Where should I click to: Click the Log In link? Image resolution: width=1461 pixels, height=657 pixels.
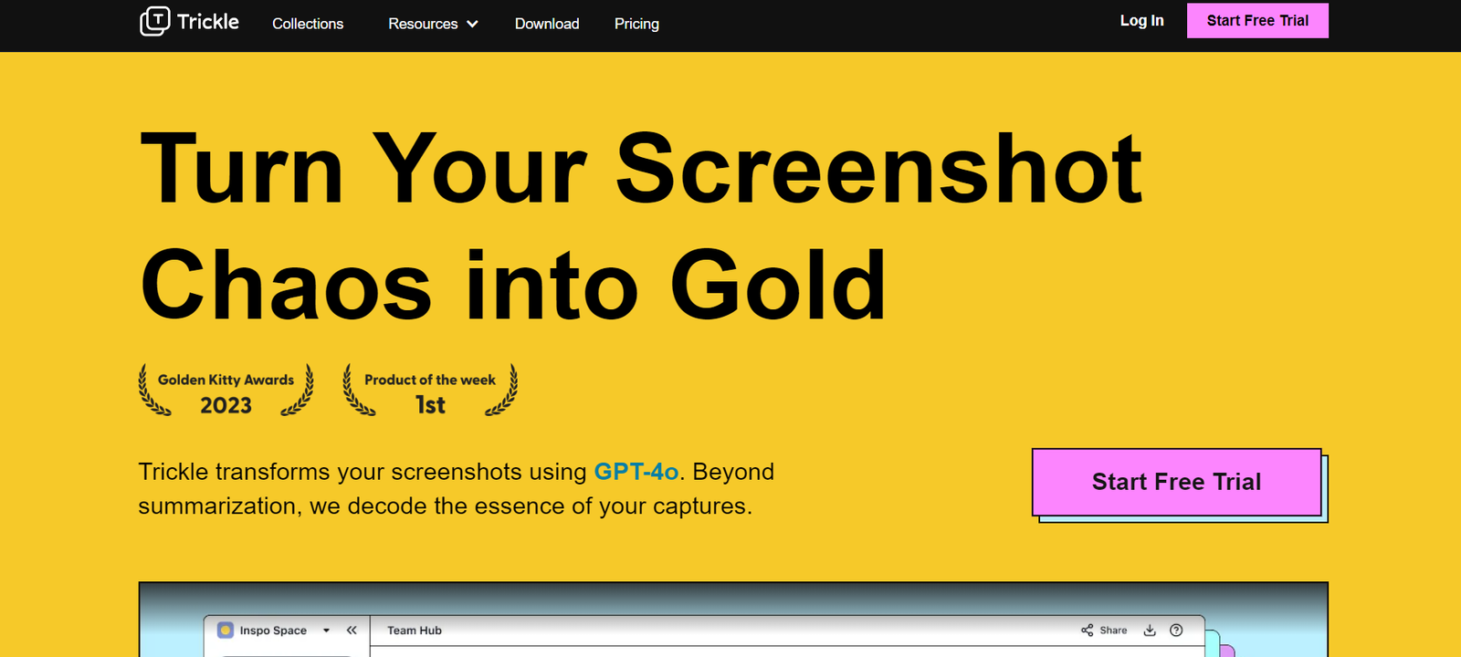[x=1141, y=21]
